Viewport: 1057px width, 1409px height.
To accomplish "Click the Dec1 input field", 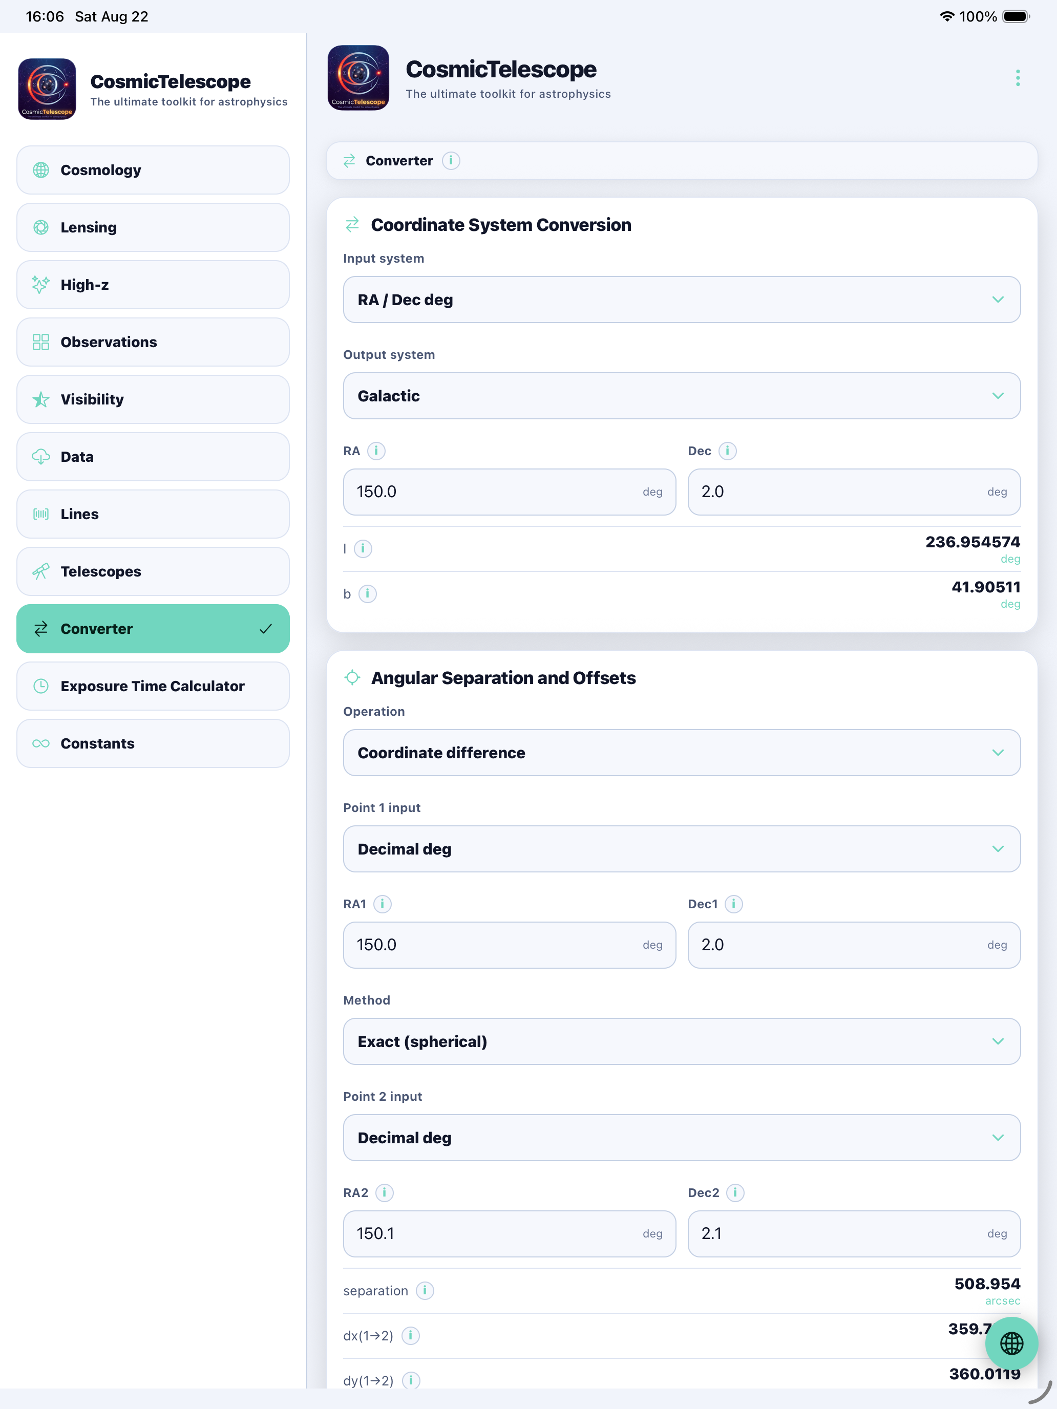I will click(x=854, y=945).
